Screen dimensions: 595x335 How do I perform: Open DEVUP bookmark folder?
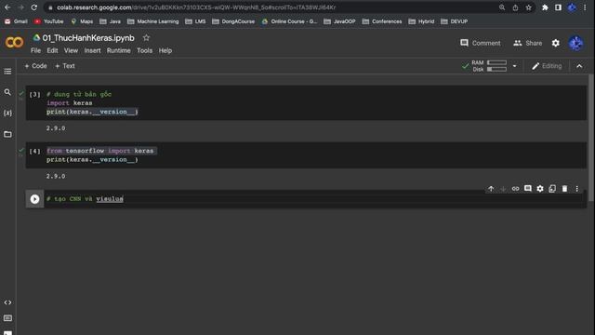[x=455, y=21]
